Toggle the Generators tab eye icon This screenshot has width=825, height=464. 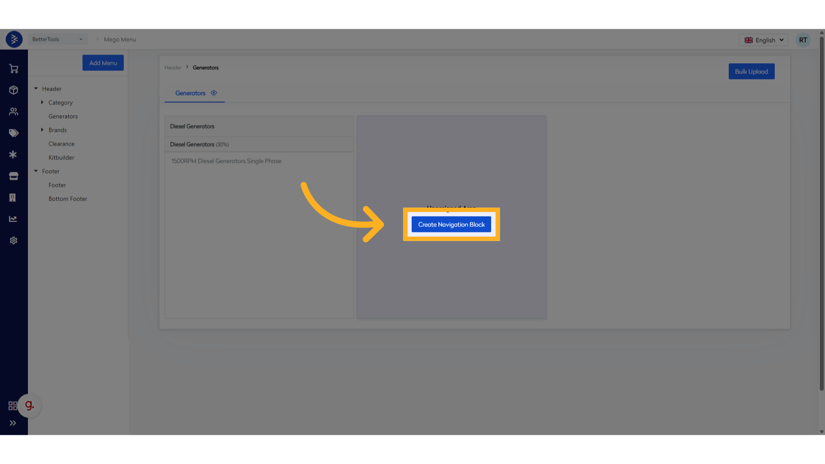tap(214, 93)
